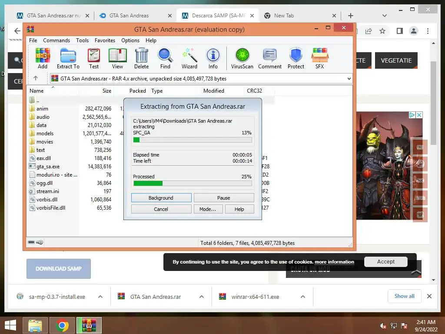The image size is (445, 334).
Task: Click Help in extraction dialog
Action: point(239,209)
